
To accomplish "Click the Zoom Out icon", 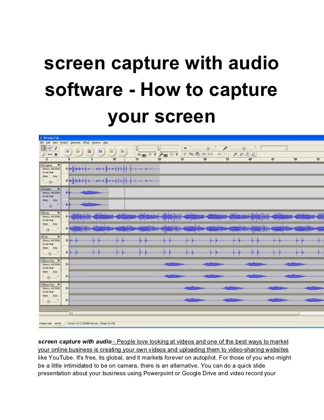I will [241, 154].
